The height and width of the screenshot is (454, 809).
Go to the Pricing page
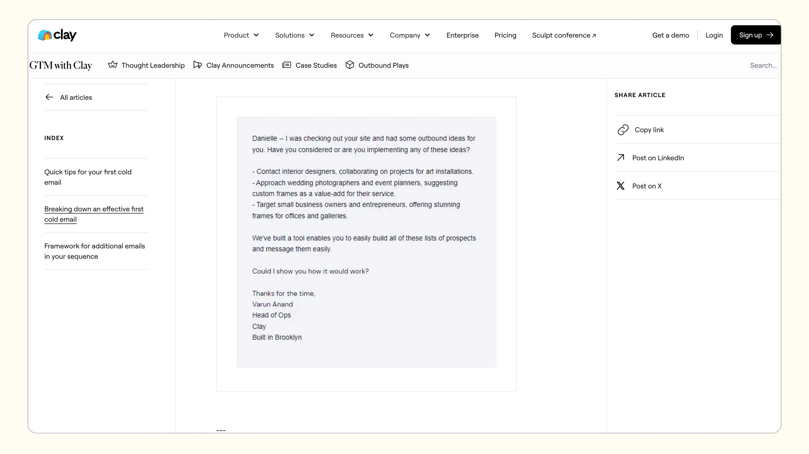click(x=505, y=35)
